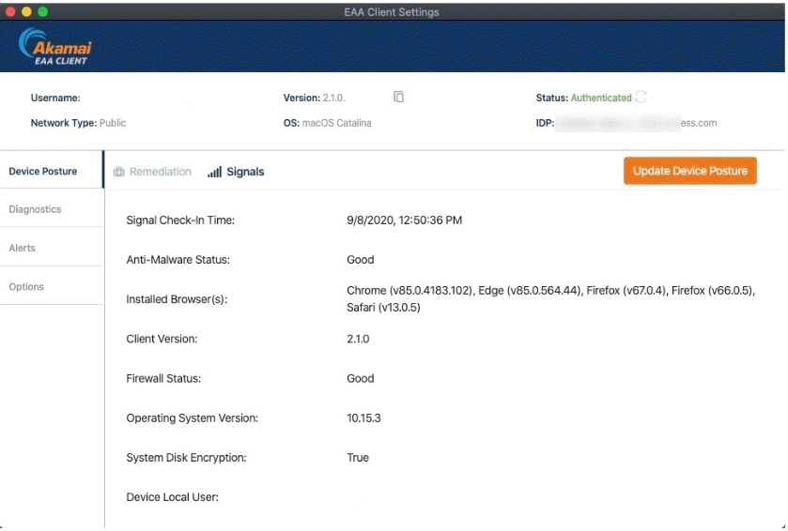This screenshot has width=788, height=531.
Task: Go to the Alerts sidebar tab
Action: pyautogui.click(x=23, y=248)
